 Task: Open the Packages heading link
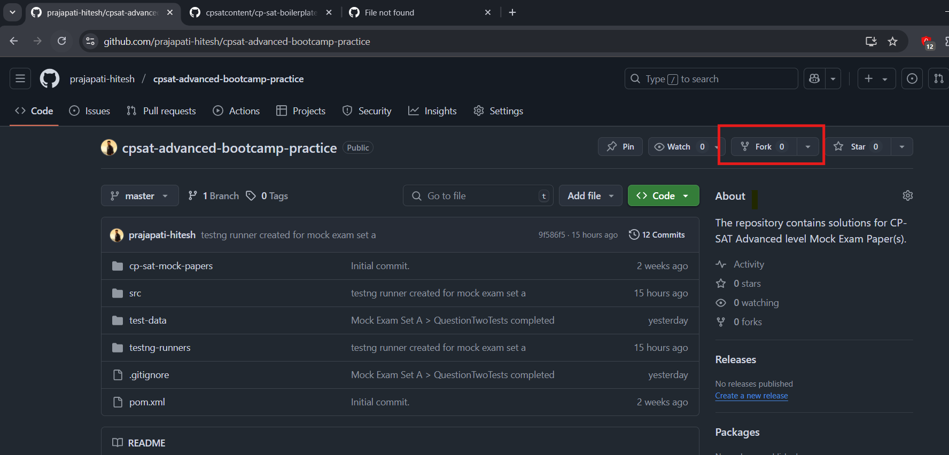pos(737,432)
